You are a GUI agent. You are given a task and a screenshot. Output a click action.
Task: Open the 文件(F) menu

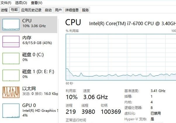6,3
